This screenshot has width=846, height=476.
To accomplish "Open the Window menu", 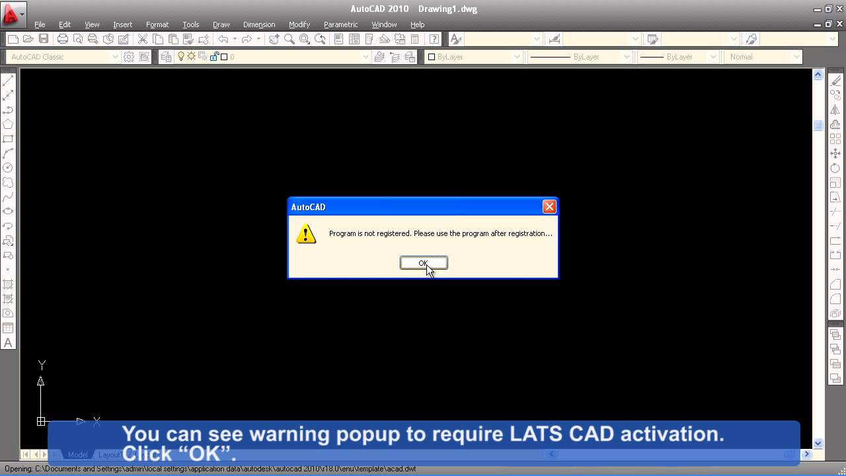I will (x=384, y=24).
